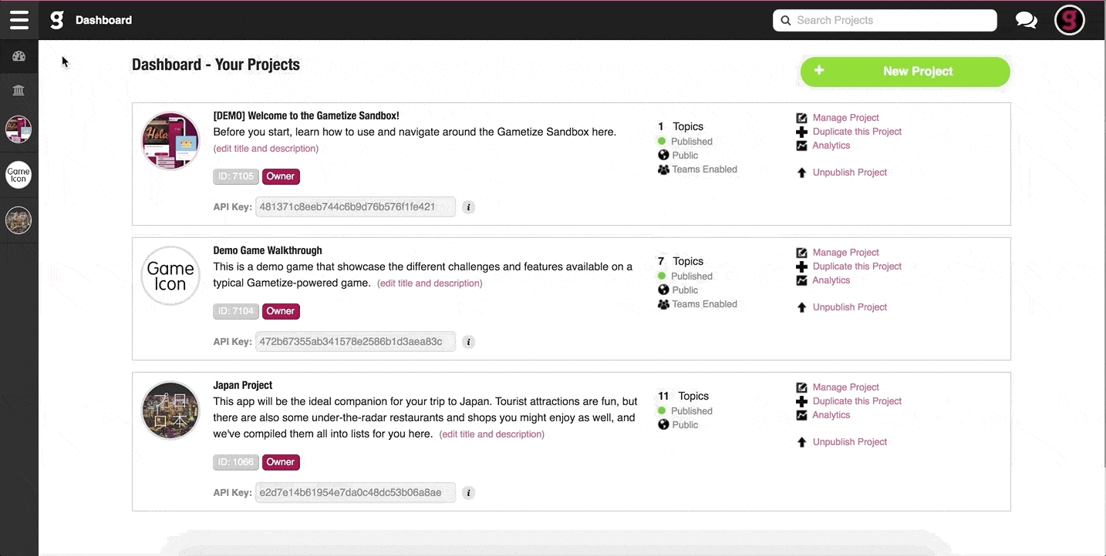Open the hamburger menu icon

pyautogui.click(x=19, y=20)
